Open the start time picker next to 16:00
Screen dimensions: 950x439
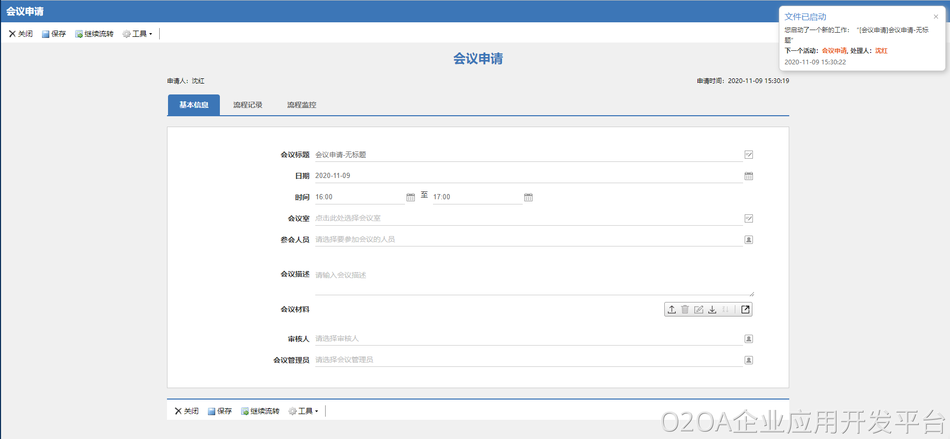411,197
